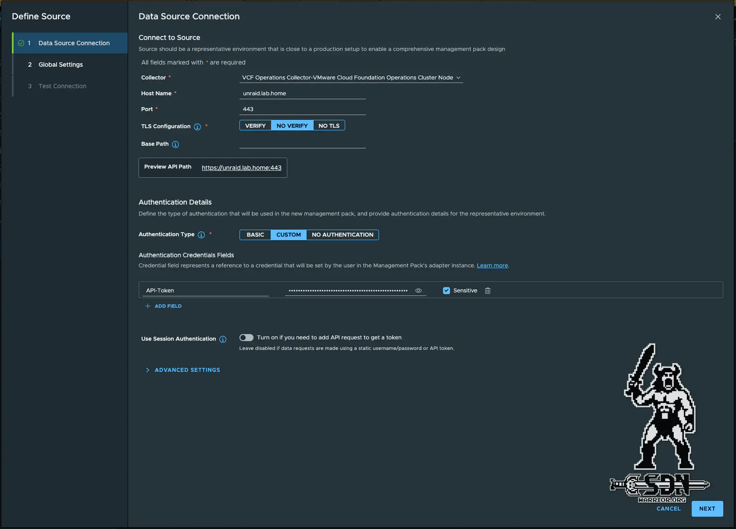Add a new credential field

pyautogui.click(x=163, y=306)
